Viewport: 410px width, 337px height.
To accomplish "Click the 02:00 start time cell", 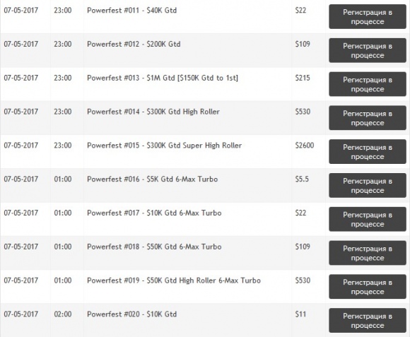I will (x=63, y=314).
